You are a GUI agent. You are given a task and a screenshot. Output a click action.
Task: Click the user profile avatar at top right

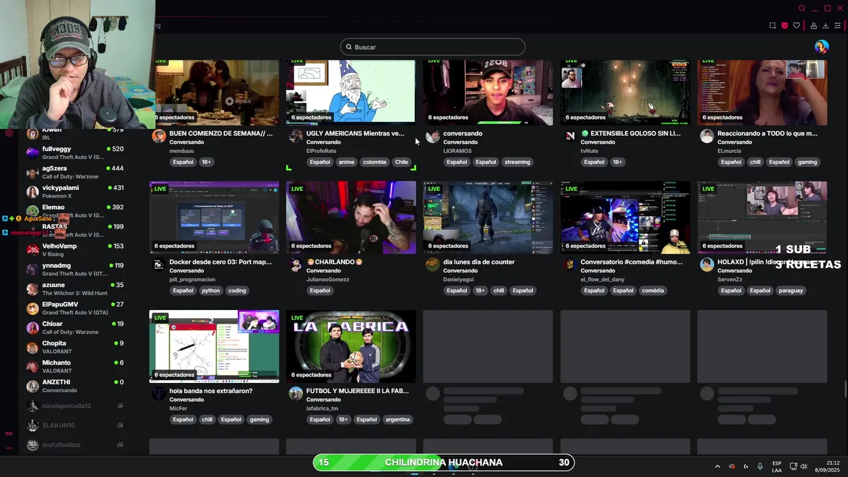click(x=821, y=46)
